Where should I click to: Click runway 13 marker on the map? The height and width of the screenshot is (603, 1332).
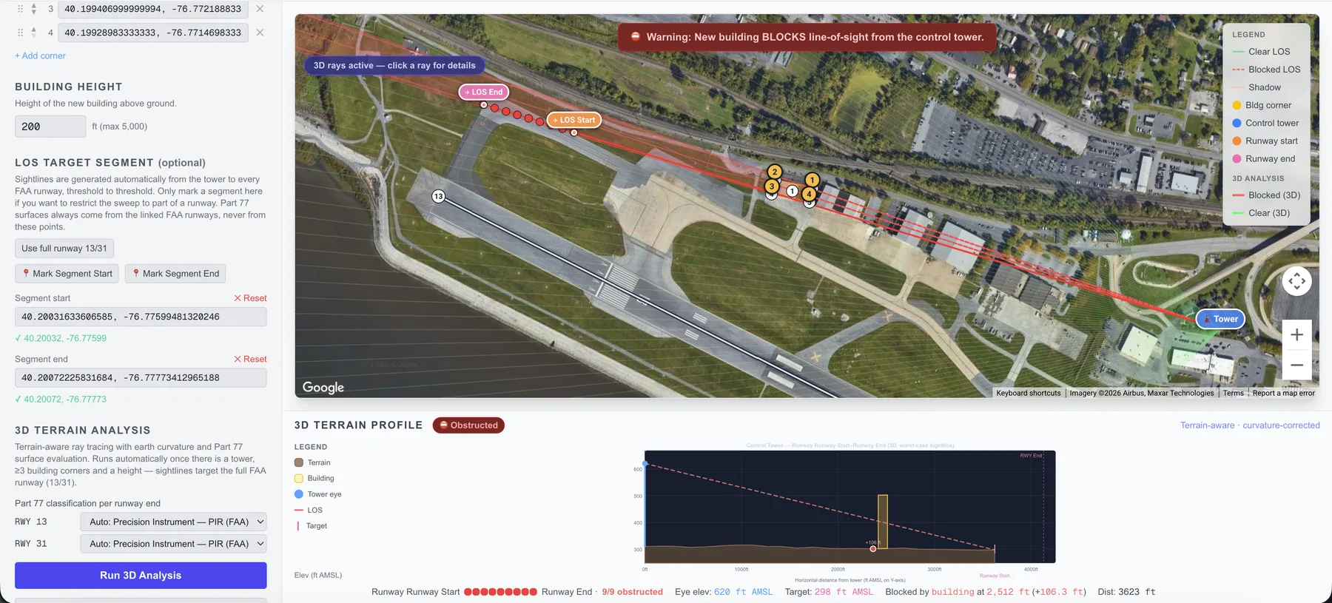click(x=439, y=196)
